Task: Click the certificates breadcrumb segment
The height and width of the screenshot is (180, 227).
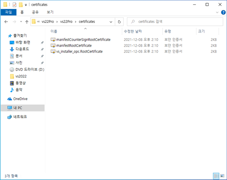Action: click(87, 22)
